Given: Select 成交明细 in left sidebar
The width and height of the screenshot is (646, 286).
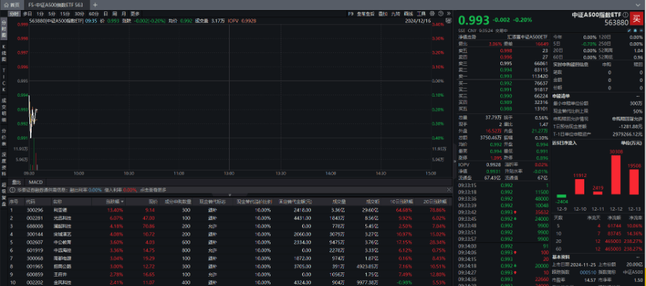Looking at the screenshot, I should [4, 110].
